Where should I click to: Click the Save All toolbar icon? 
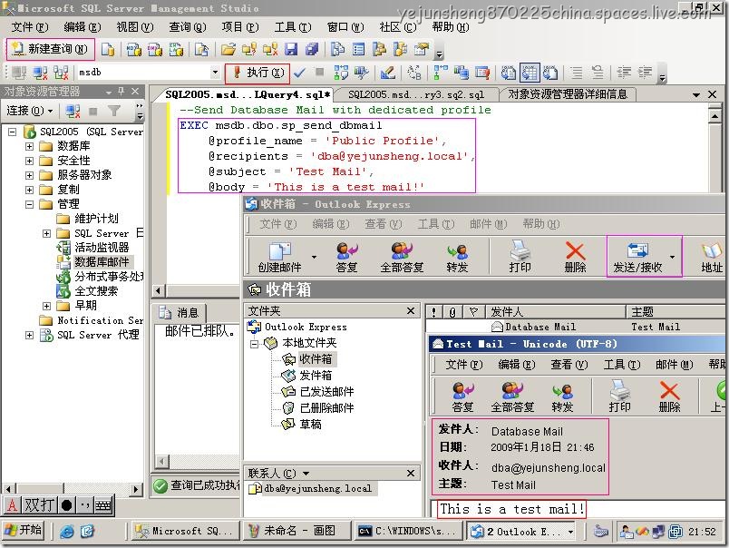[312, 49]
